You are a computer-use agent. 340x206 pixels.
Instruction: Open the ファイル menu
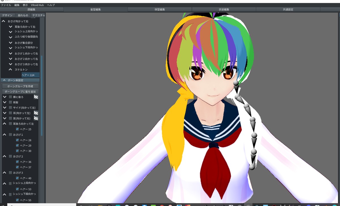tap(6, 5)
